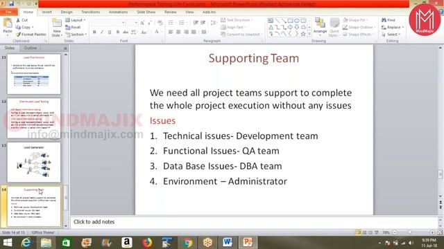The width and height of the screenshot is (444, 249).
Task: Click the Columns icon in Paragraph group
Action: click(x=204, y=32)
